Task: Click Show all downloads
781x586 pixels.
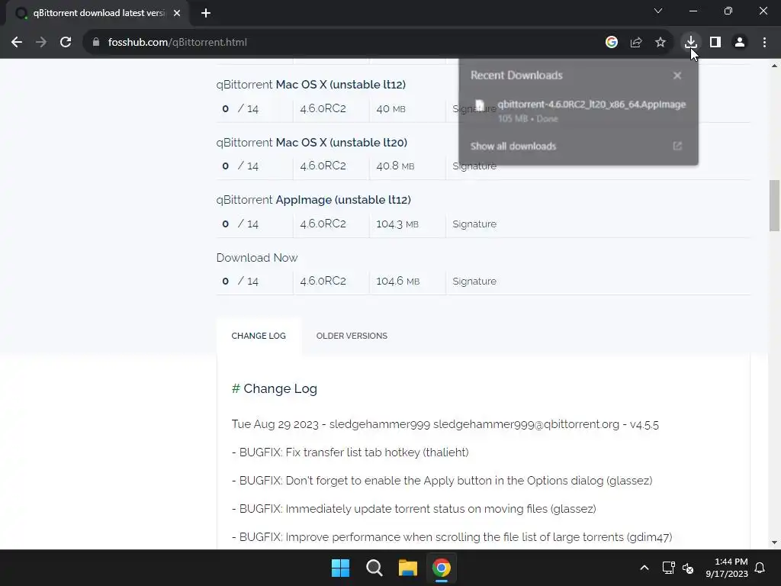Action: pyautogui.click(x=513, y=146)
